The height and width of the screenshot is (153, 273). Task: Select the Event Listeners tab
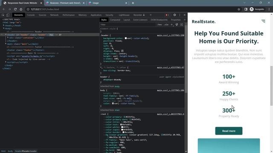140,20
